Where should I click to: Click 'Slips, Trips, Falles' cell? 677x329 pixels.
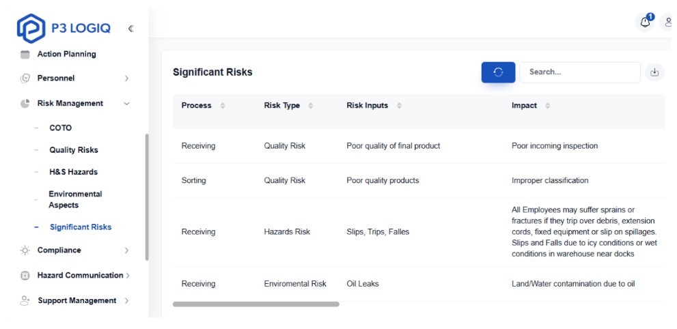(378, 232)
